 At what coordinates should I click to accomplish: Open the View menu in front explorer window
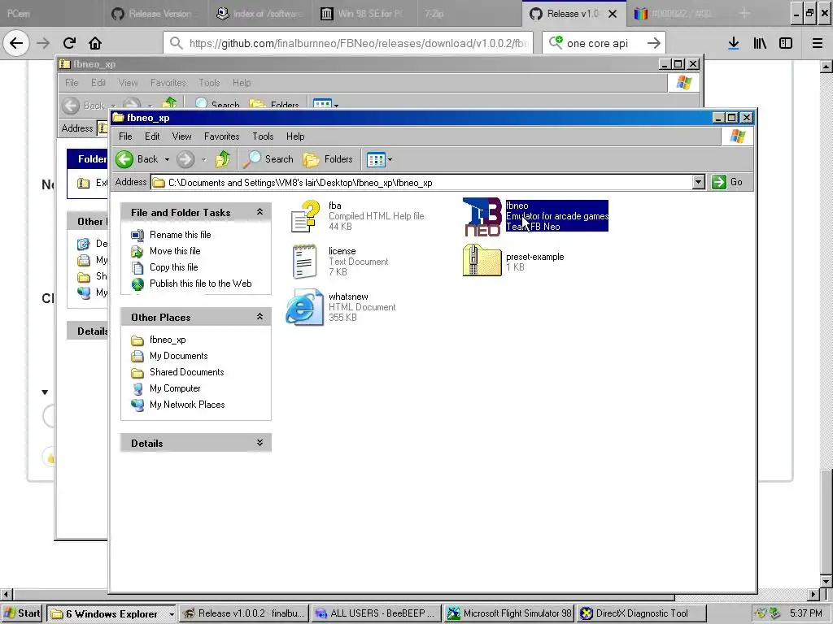[181, 136]
